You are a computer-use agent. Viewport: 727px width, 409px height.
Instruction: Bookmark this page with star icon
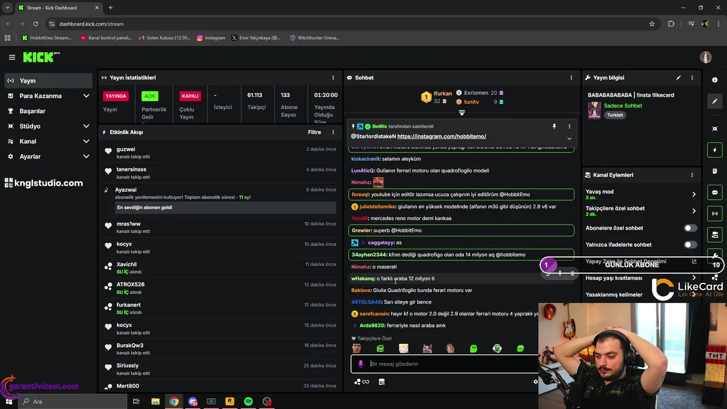tap(652, 24)
